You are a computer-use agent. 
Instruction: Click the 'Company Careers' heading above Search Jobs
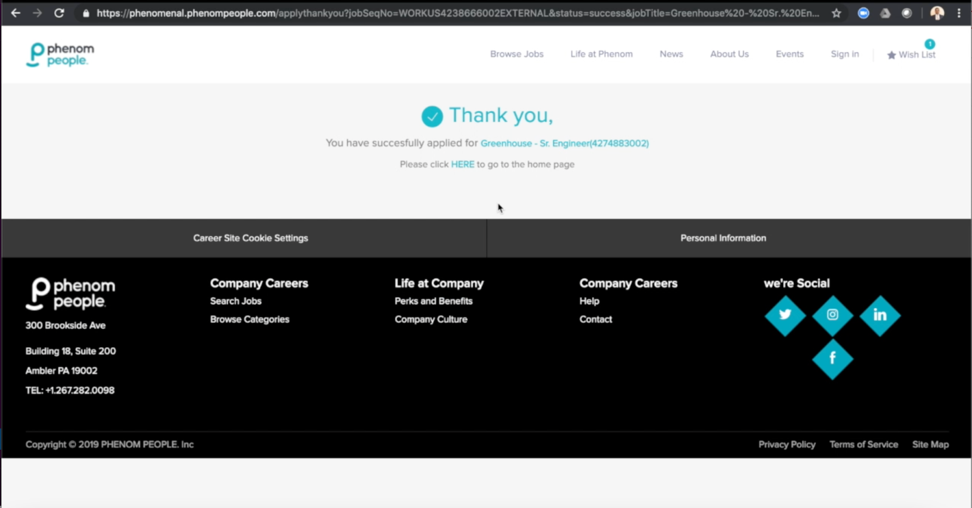tap(259, 283)
